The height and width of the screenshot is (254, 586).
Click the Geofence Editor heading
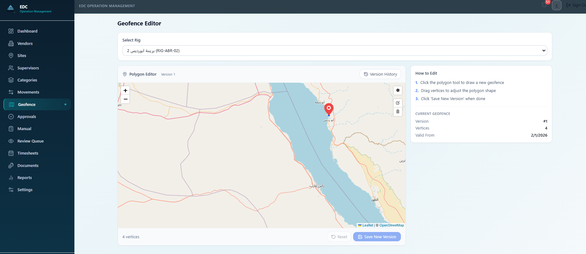click(139, 24)
